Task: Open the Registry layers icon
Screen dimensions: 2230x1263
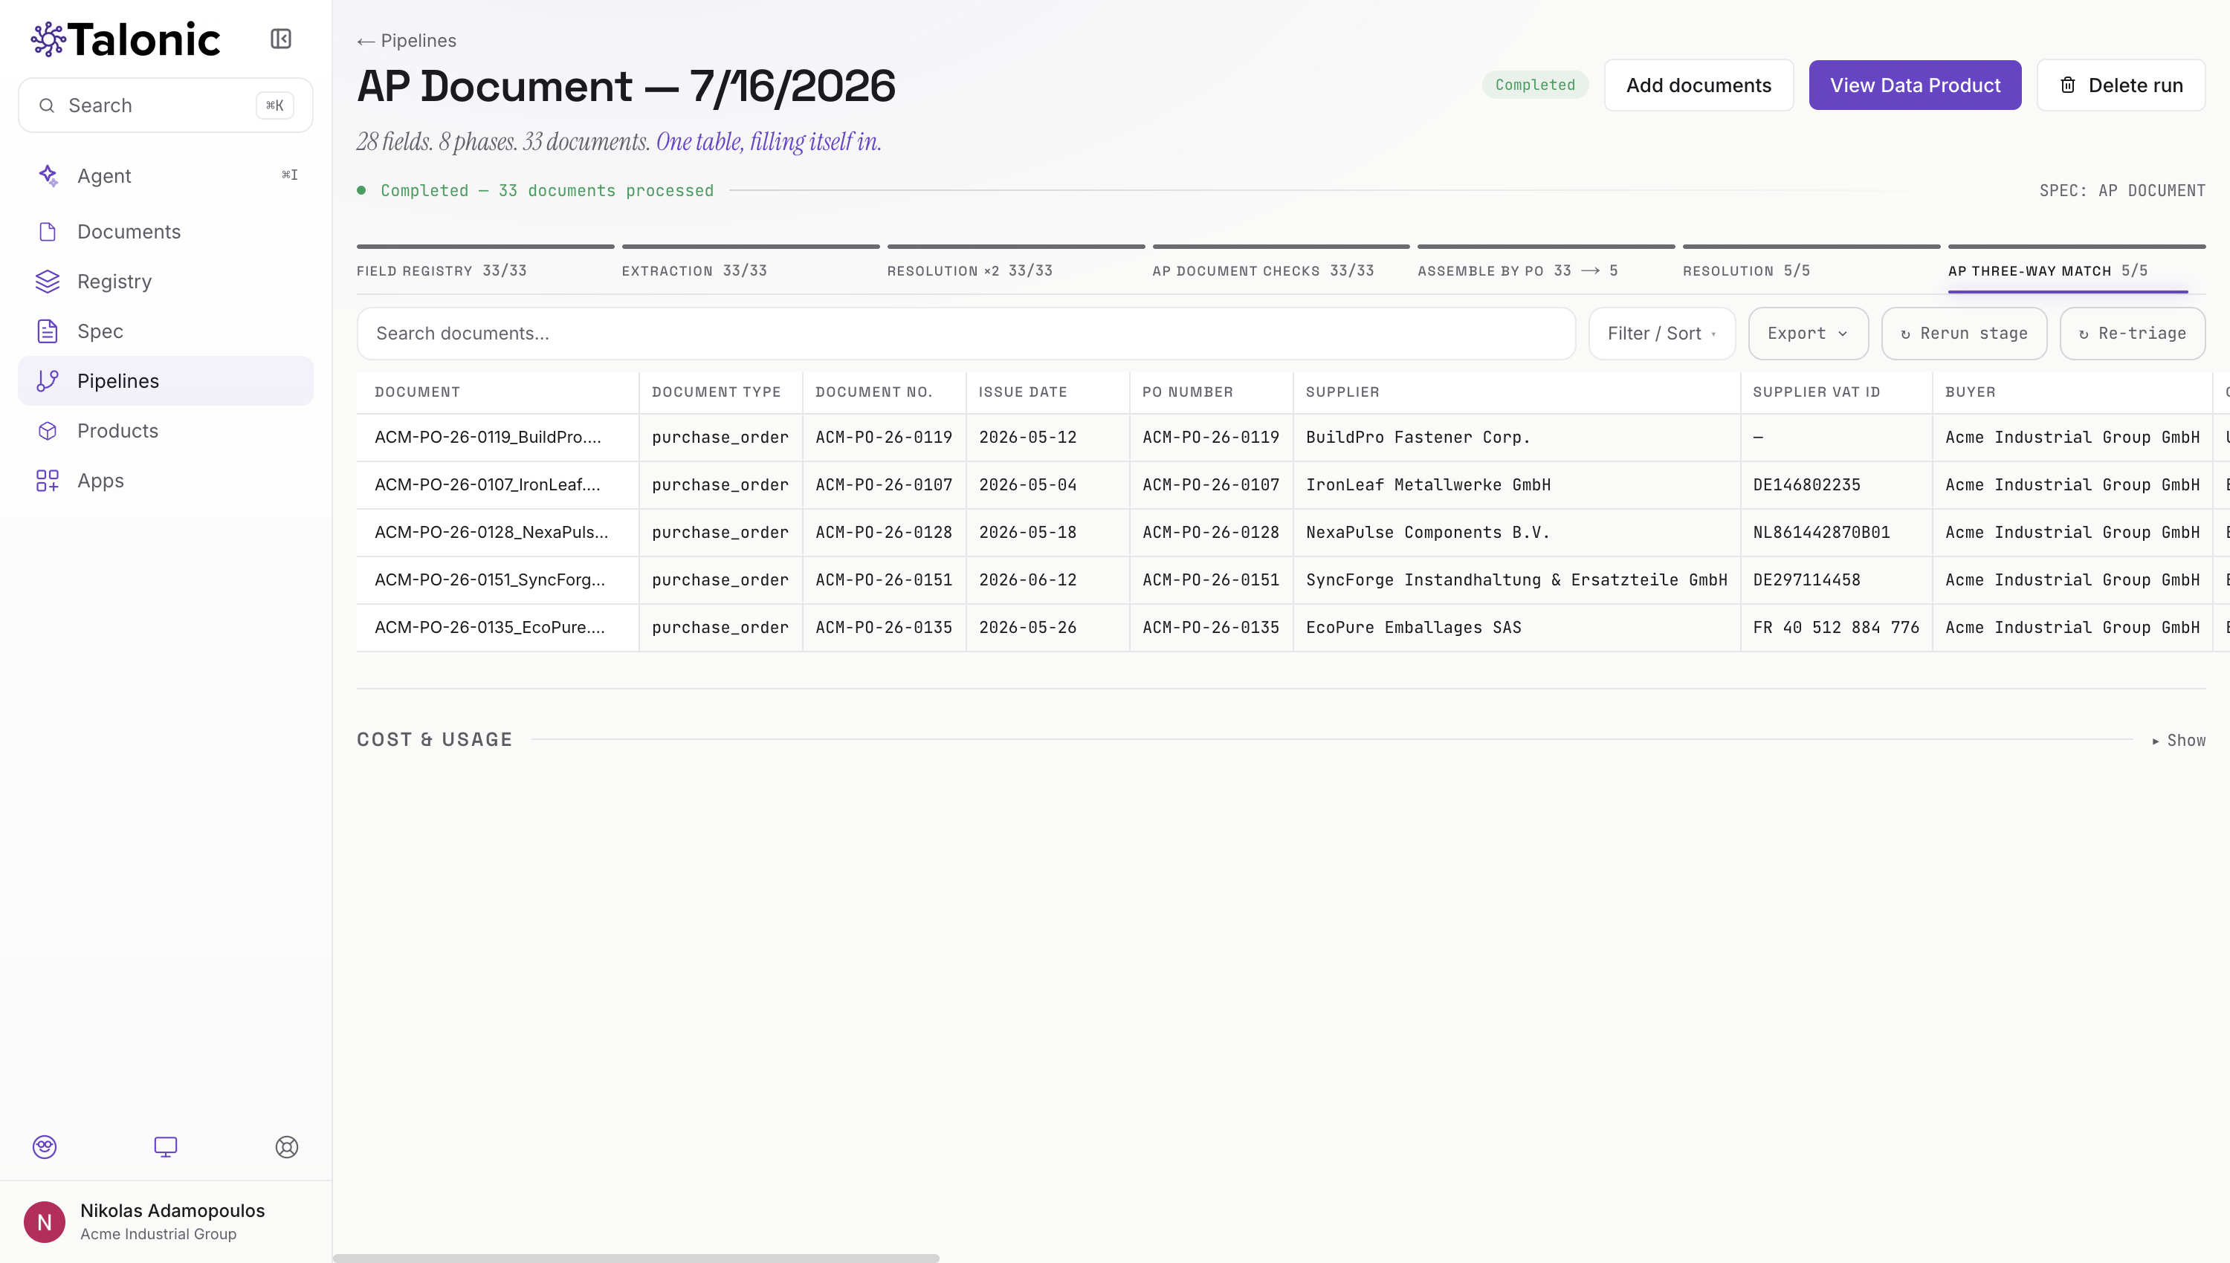Action: pyautogui.click(x=48, y=281)
